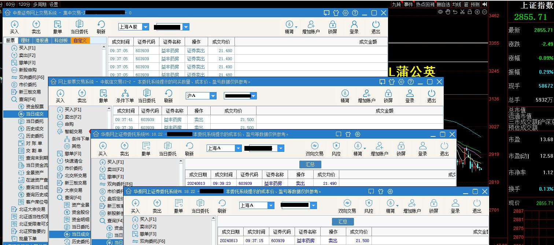The width and height of the screenshot is (554, 245).
Task: Open account dropdown in front 华泰 window
Action: pos(313,205)
